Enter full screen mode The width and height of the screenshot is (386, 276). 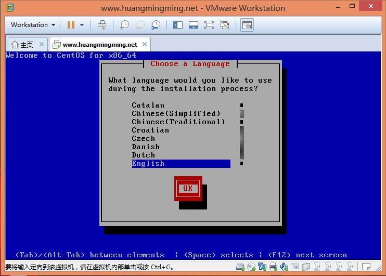coord(209,25)
